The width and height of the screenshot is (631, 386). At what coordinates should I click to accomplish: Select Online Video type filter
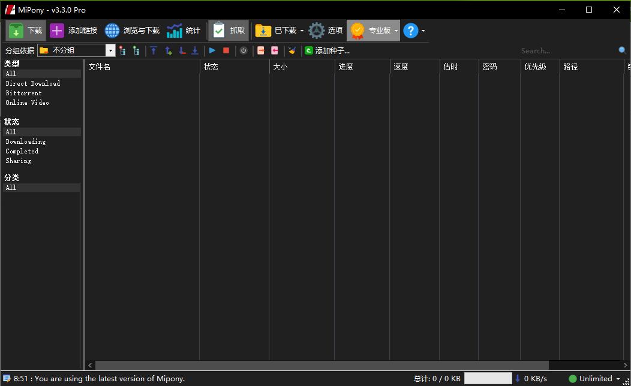[28, 102]
